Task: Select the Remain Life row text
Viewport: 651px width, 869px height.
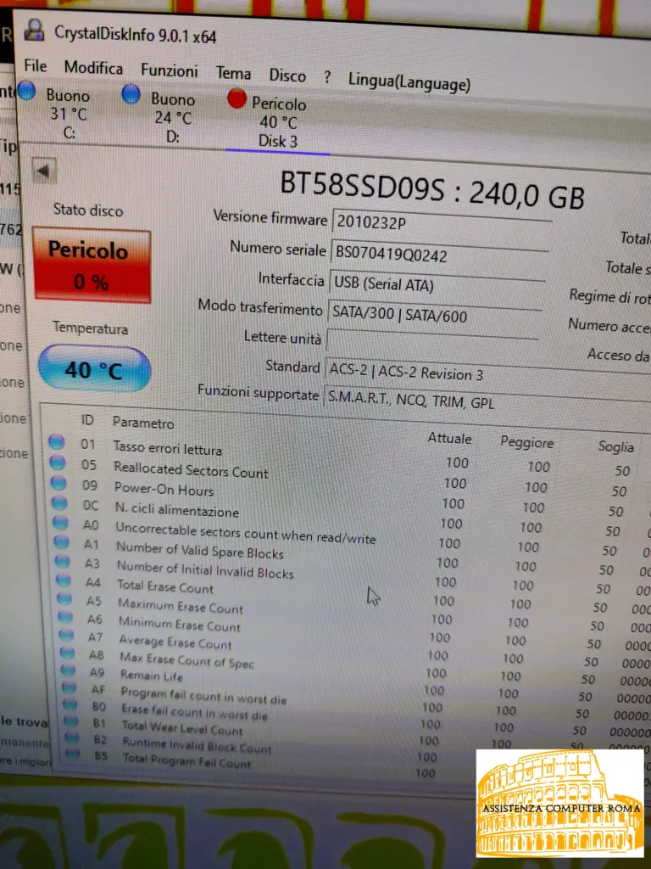Action: pyautogui.click(x=152, y=675)
